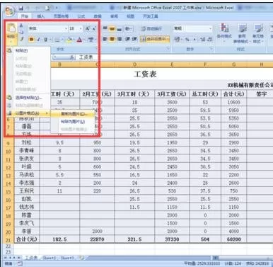
Task: Switch to the 开发工具 ribbon tab
Action: tap(151, 16)
